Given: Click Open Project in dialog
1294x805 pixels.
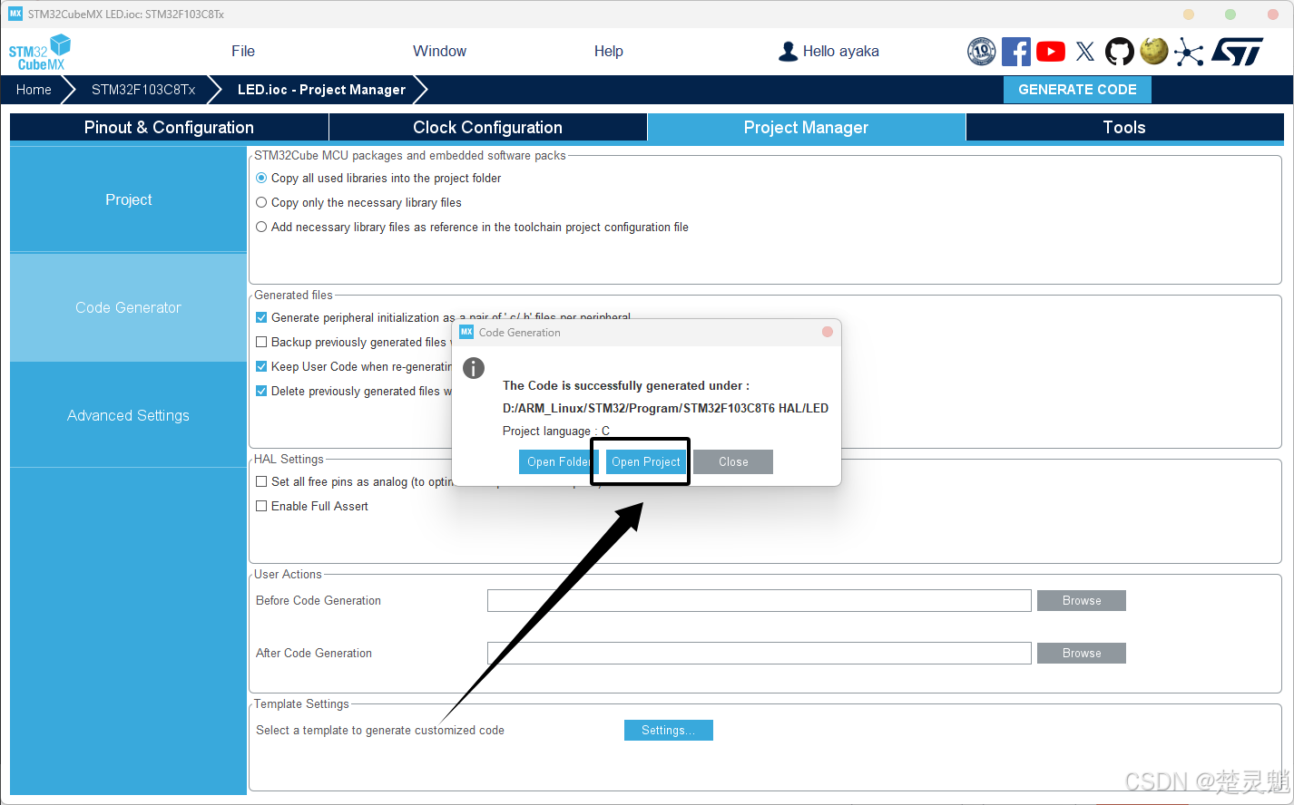Looking at the screenshot, I should click(645, 462).
